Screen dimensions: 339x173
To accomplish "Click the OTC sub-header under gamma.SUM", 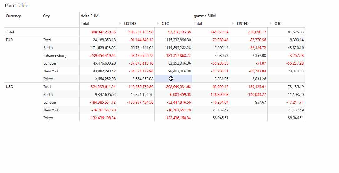I will coord(278,24).
